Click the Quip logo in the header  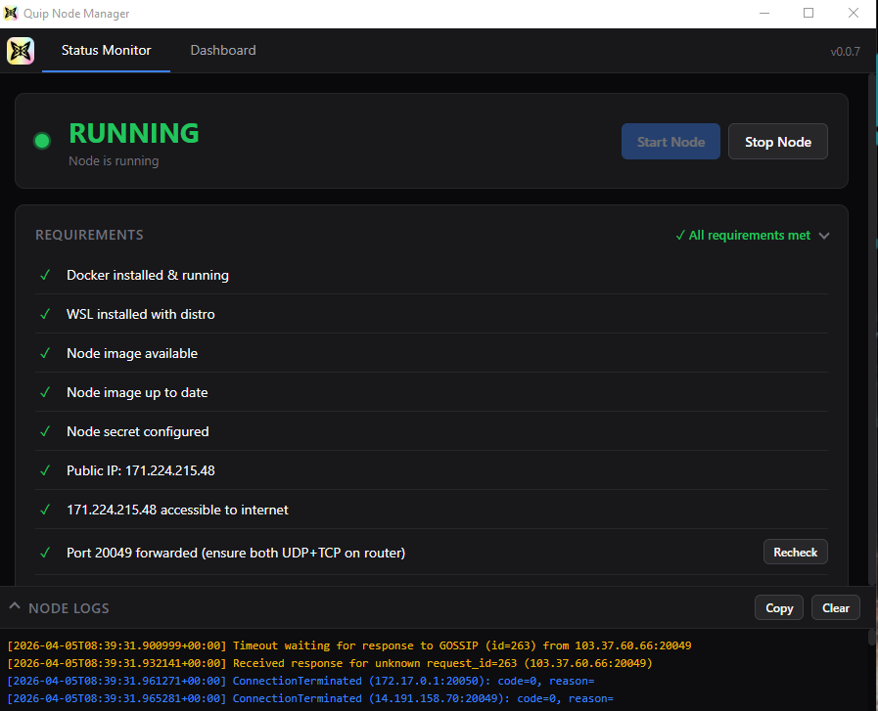coord(21,51)
